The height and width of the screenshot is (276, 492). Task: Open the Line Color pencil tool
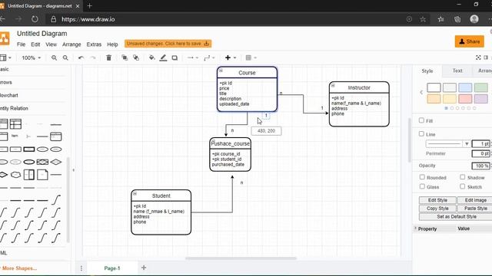pos(163,58)
